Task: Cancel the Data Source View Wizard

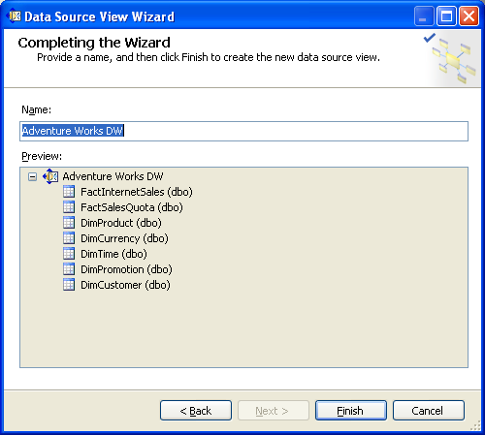Action: (x=429, y=411)
